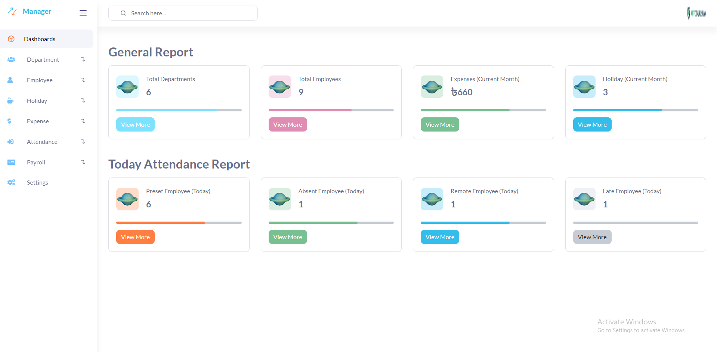
Task: Click the Holiday coffee mug icon
Action: pos(10,101)
